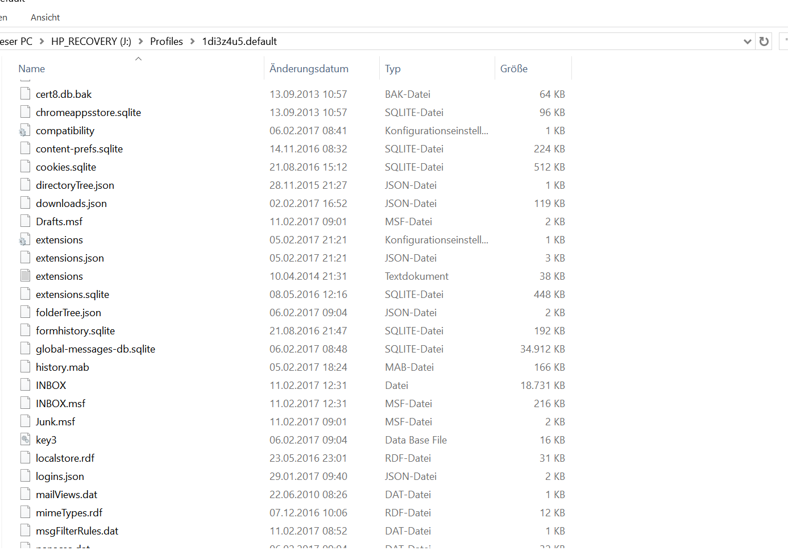Click the Profiles breadcrumb in address path

pos(166,42)
